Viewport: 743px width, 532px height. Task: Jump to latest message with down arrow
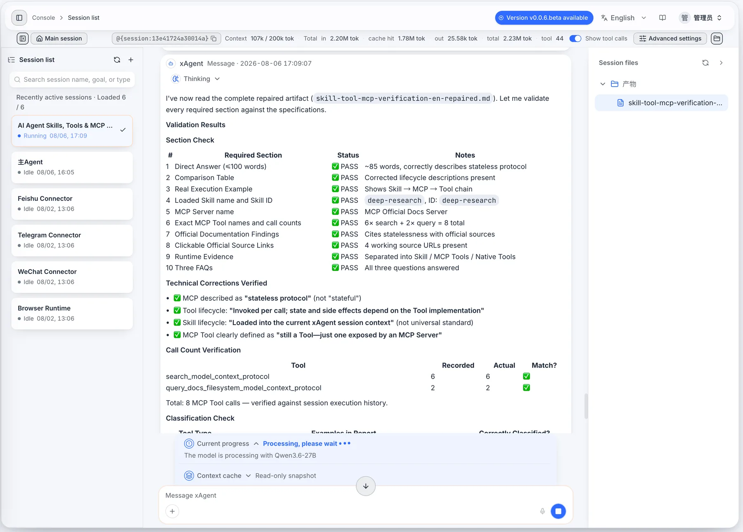(x=366, y=486)
